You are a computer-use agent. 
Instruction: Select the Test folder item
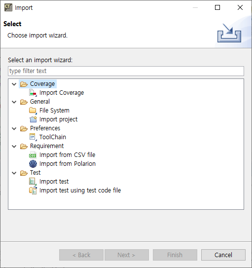[30, 173]
